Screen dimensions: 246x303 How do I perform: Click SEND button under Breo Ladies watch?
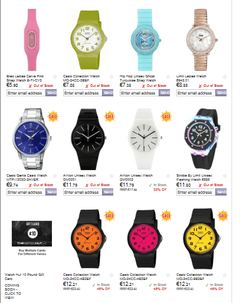pyautogui.click(x=51, y=93)
